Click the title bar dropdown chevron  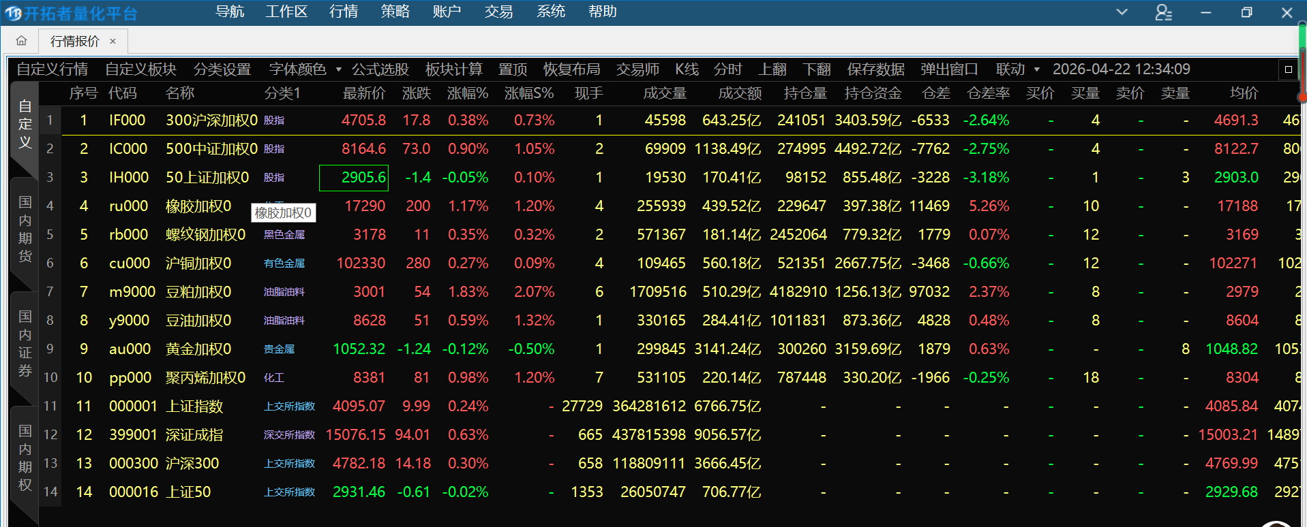click(1122, 12)
